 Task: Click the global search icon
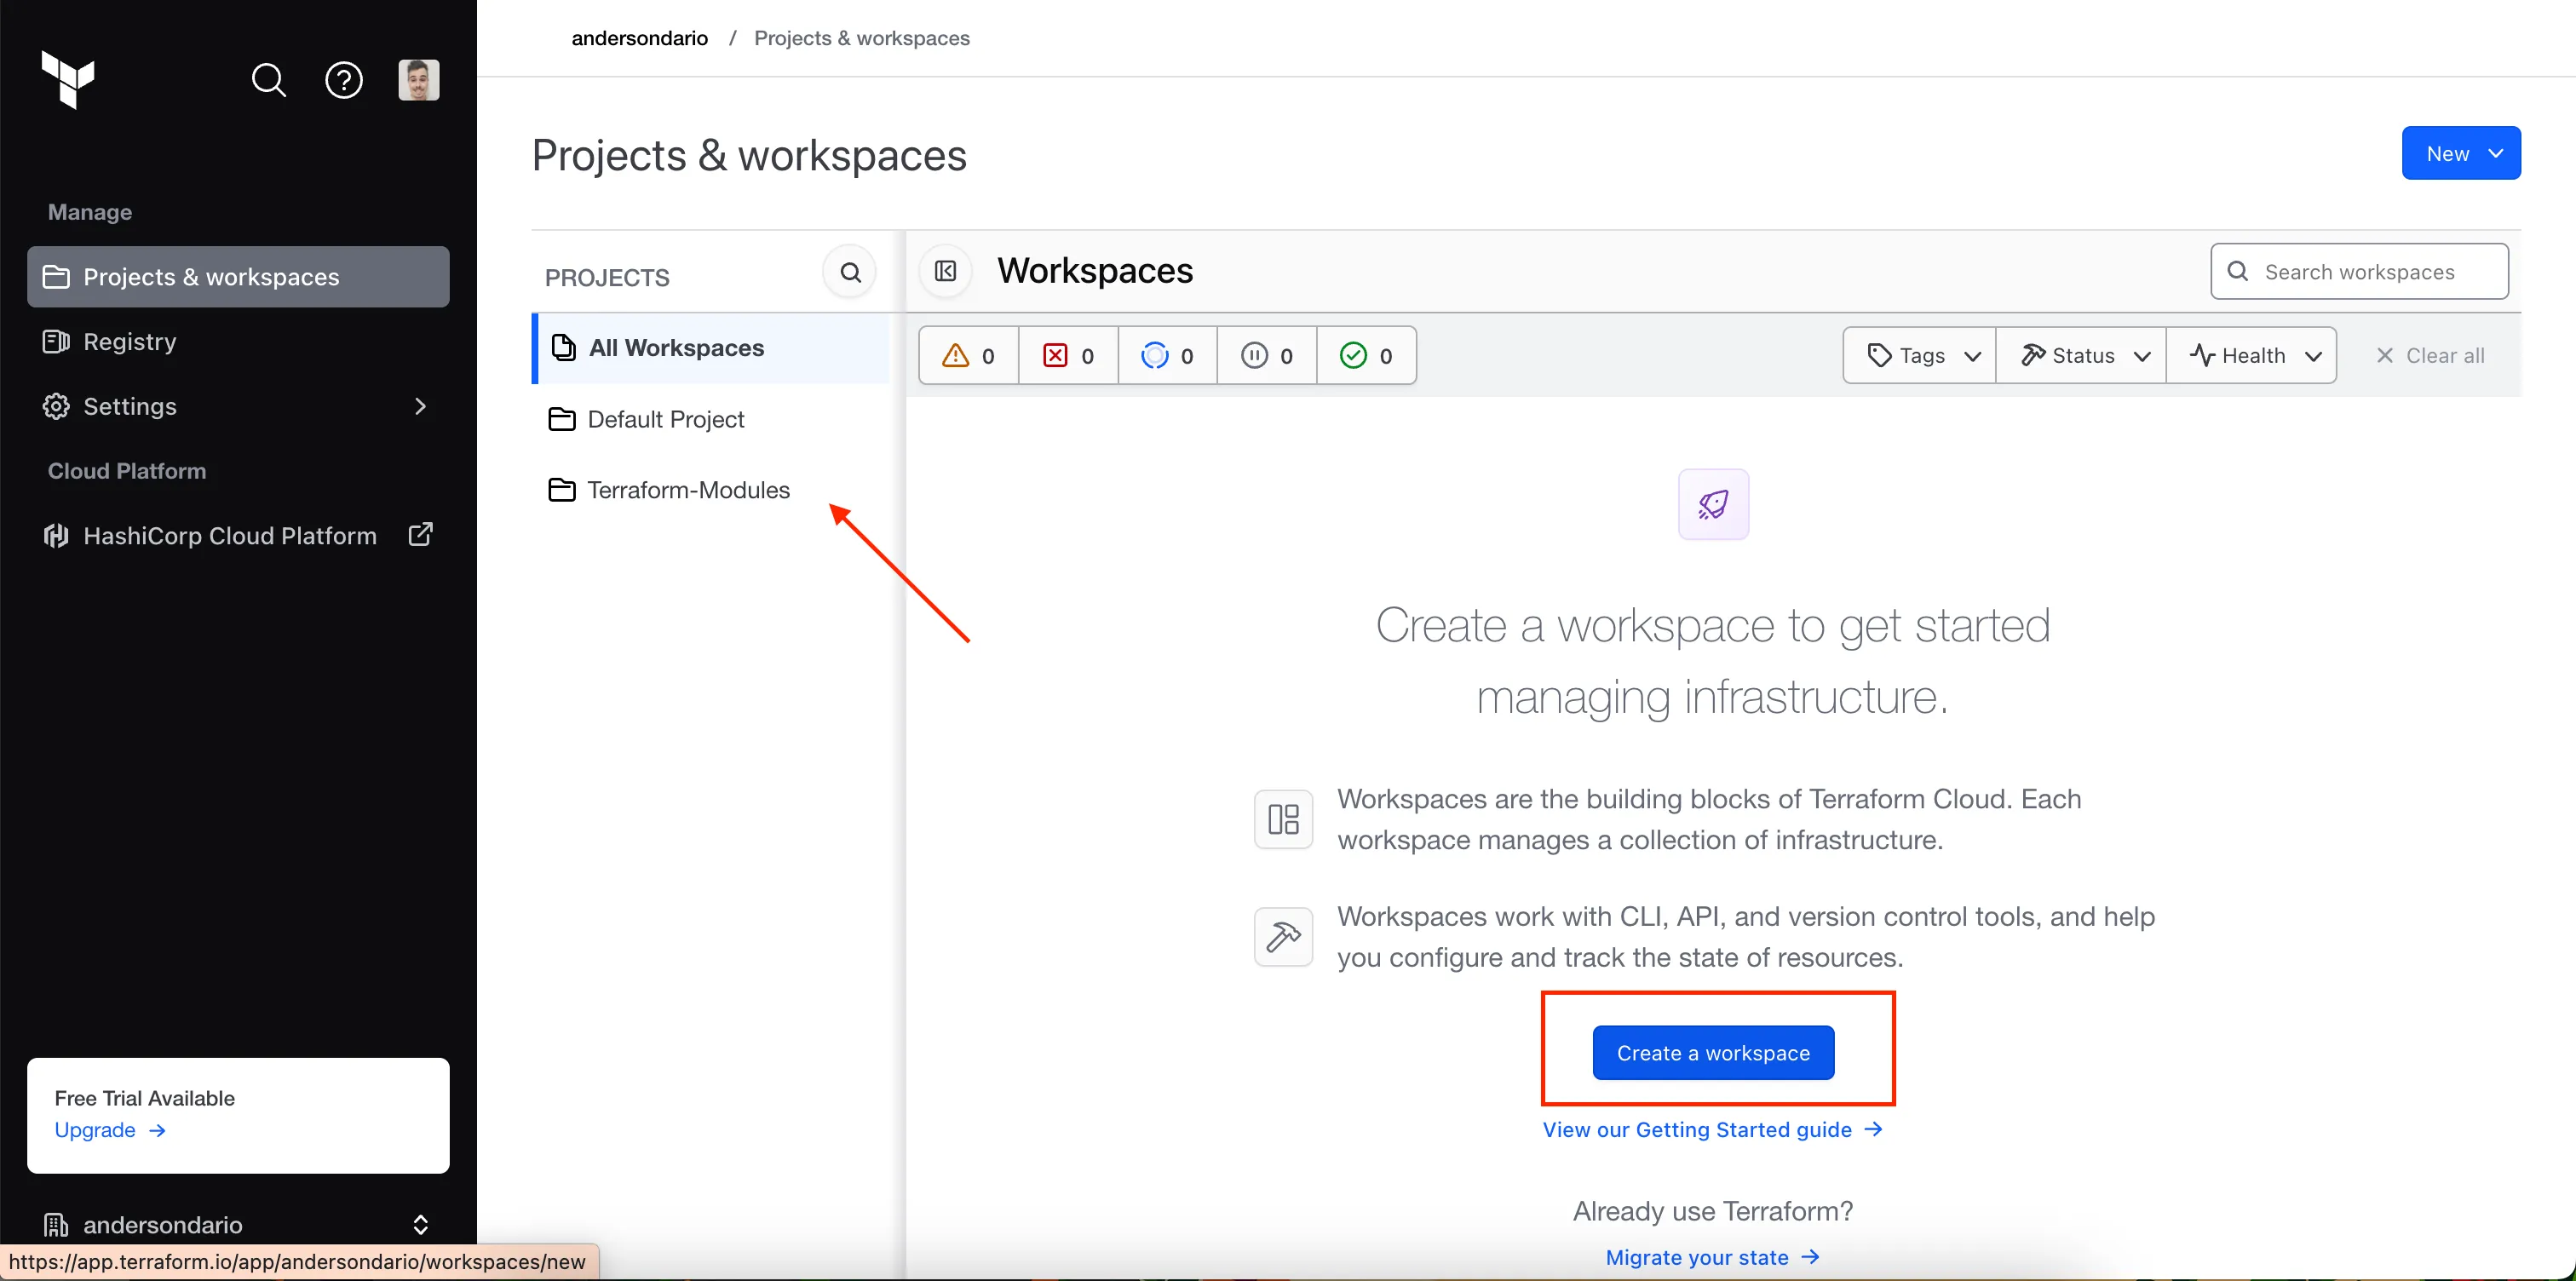pyautogui.click(x=267, y=79)
